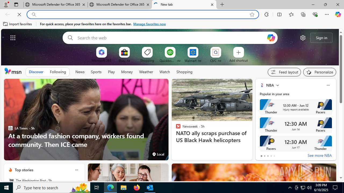Open the Money category
Viewport: 344px width, 193px height.
coord(127,72)
